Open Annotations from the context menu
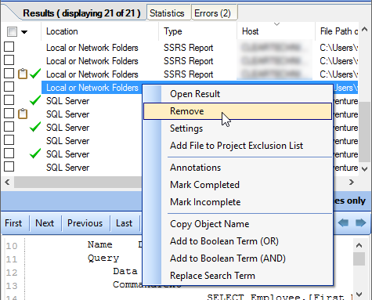Viewport: 372px width, 300px height. [x=237, y=168]
